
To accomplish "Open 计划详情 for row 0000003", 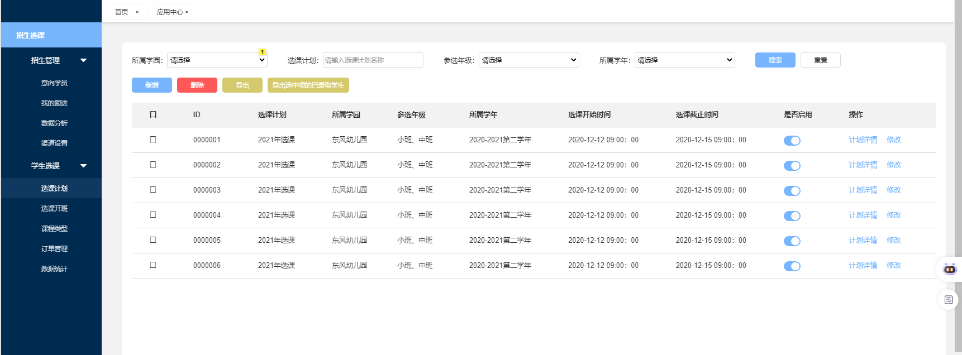I will pyautogui.click(x=863, y=190).
